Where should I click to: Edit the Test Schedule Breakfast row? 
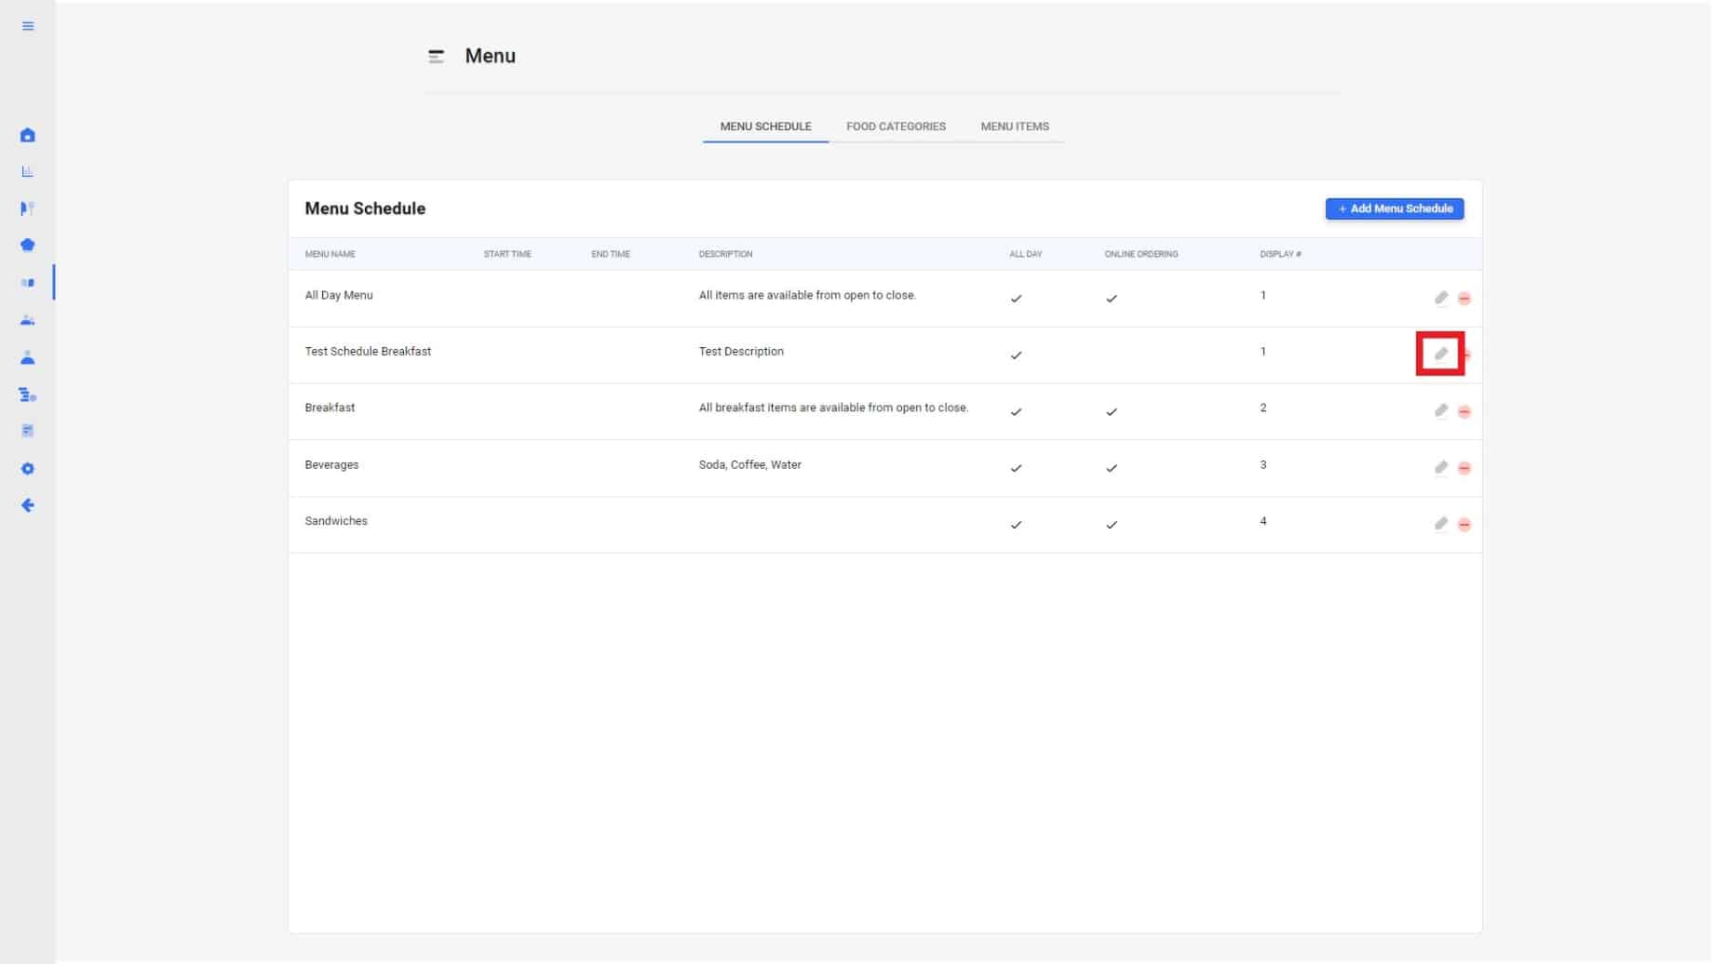click(1441, 354)
